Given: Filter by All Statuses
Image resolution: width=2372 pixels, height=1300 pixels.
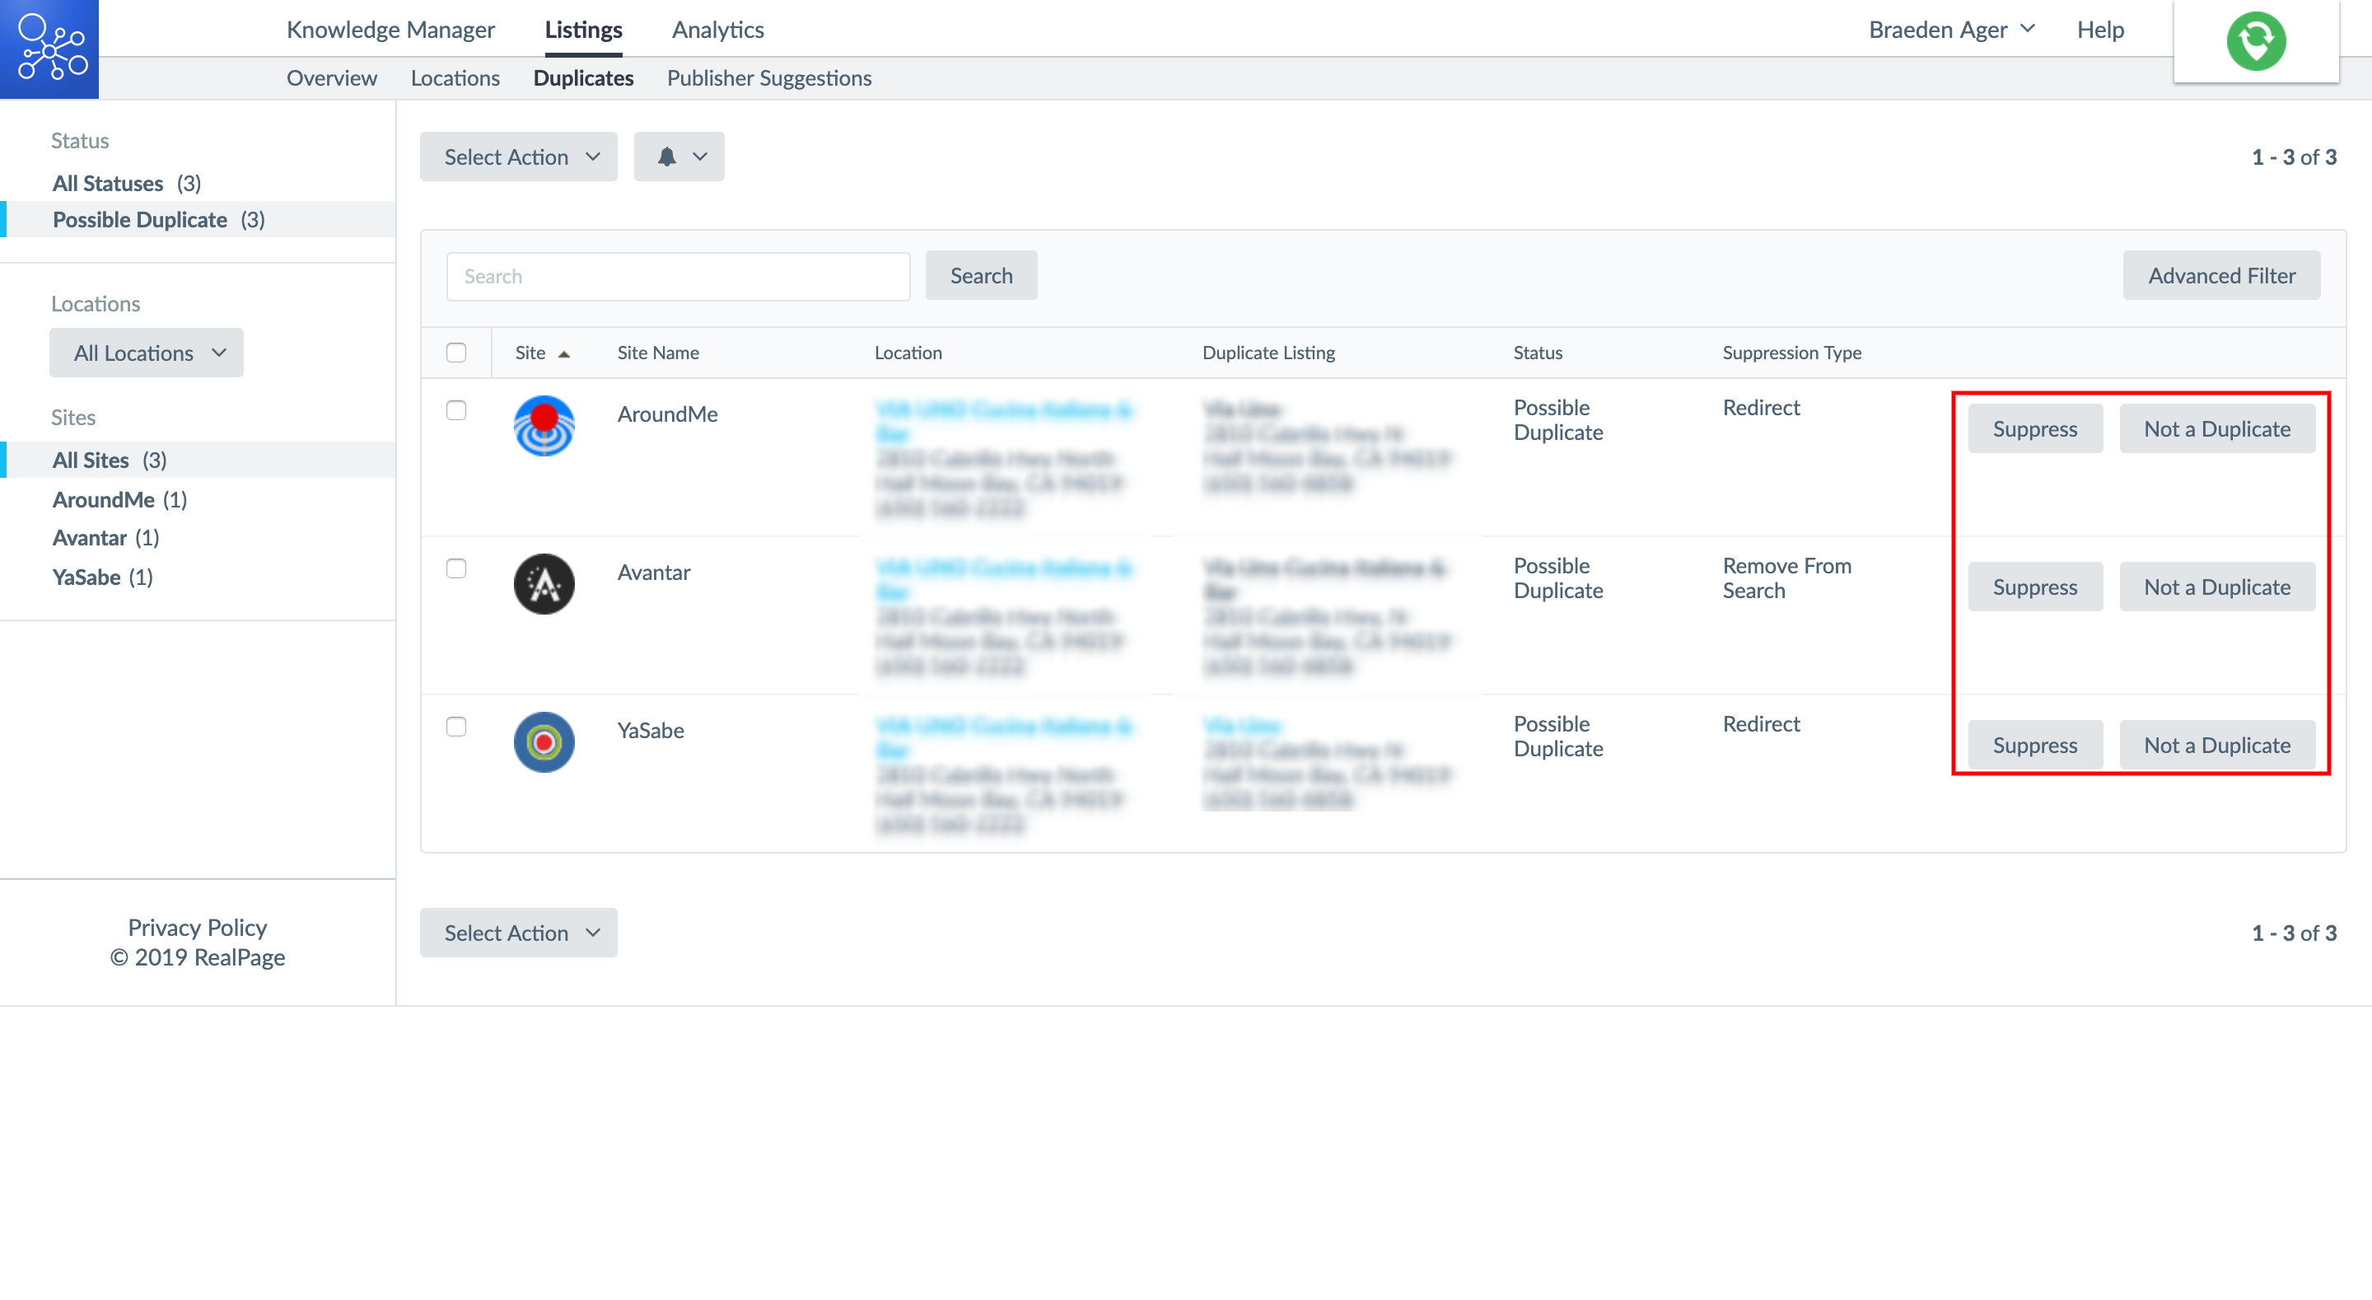Looking at the screenshot, I should (x=126, y=184).
